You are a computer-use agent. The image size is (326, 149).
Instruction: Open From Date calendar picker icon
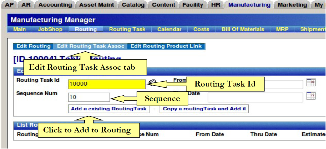click(311, 82)
